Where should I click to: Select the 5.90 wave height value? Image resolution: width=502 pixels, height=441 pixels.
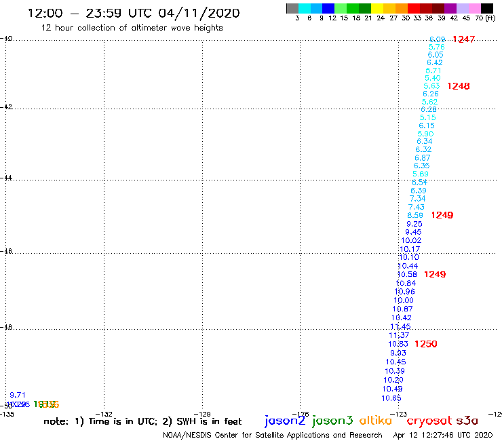pyautogui.click(x=425, y=134)
